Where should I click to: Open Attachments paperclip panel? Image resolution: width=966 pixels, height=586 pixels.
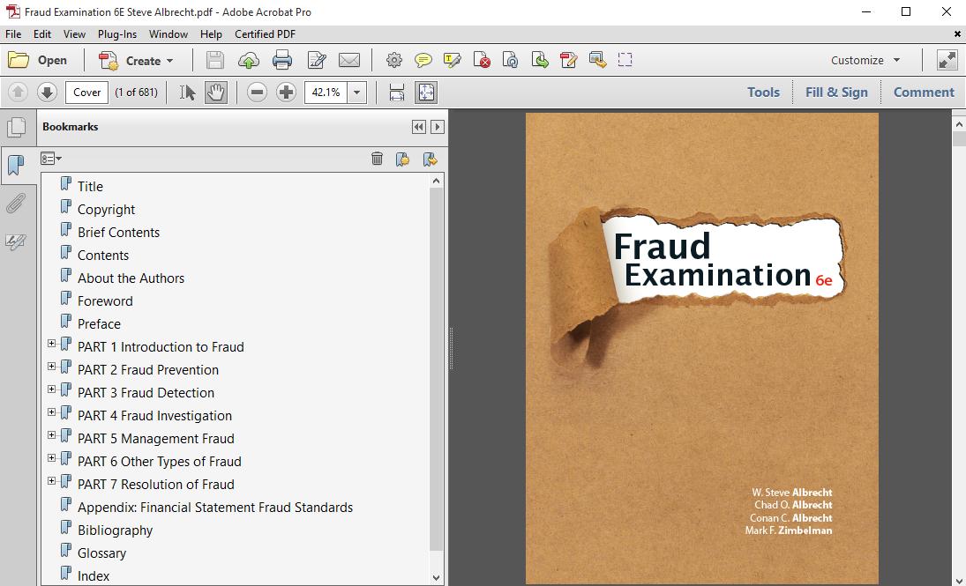(x=15, y=204)
